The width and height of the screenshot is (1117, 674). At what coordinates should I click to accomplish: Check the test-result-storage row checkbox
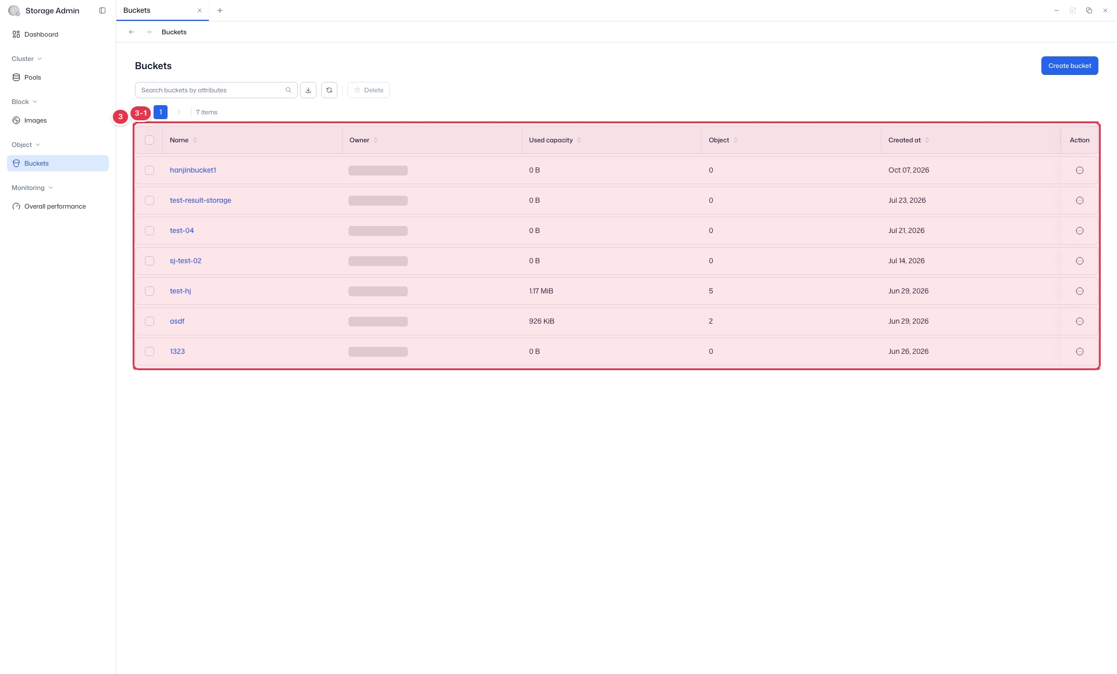[x=150, y=200]
